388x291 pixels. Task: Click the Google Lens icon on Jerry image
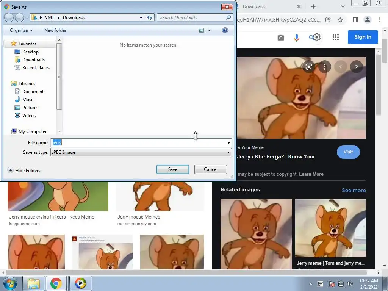tap(308, 67)
